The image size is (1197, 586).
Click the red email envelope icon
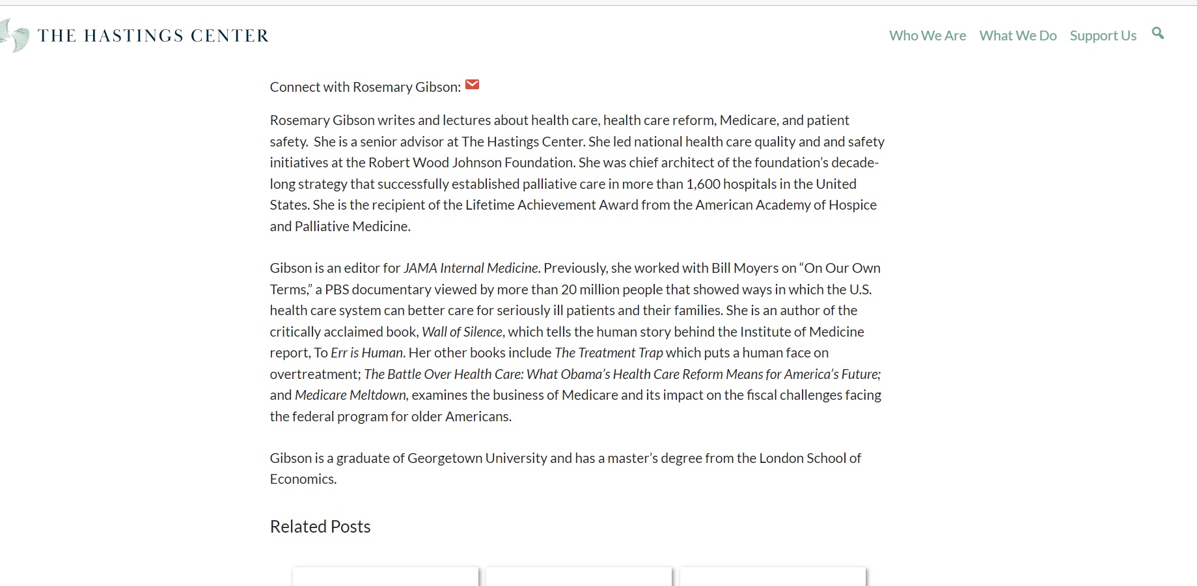(x=473, y=85)
